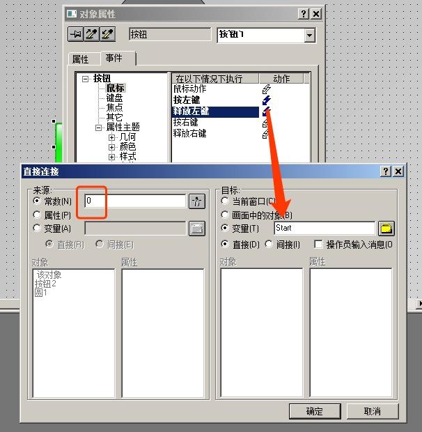Select 该对象 in the source object list

pyautogui.click(x=49, y=275)
